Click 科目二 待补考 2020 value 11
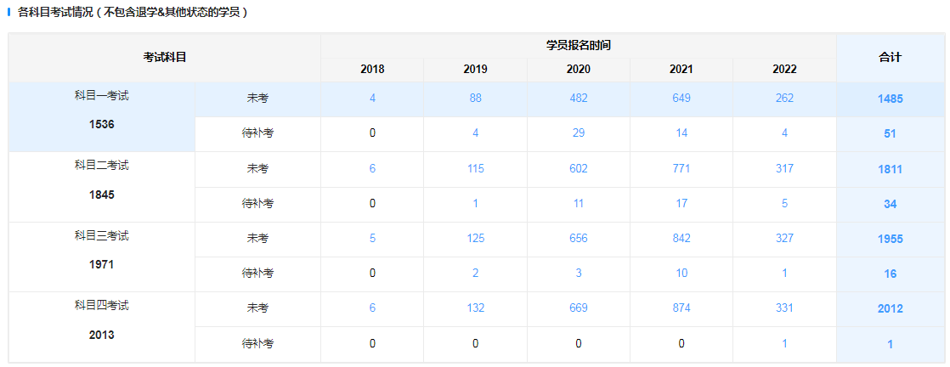Viewport: 950px width, 367px height. [x=579, y=204]
